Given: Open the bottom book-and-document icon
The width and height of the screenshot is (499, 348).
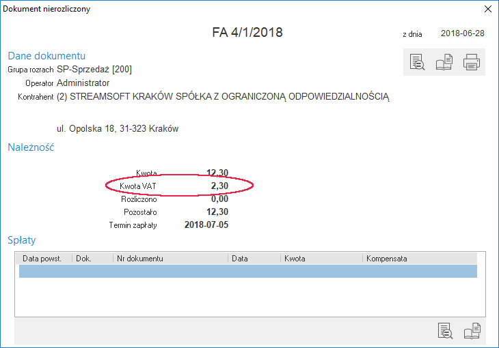Looking at the screenshot, I should 472,331.
